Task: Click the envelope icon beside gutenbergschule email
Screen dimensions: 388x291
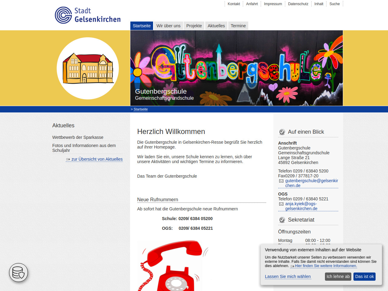Action: point(281,181)
